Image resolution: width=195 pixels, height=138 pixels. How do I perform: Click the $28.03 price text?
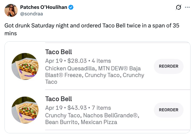[x=77, y=61]
